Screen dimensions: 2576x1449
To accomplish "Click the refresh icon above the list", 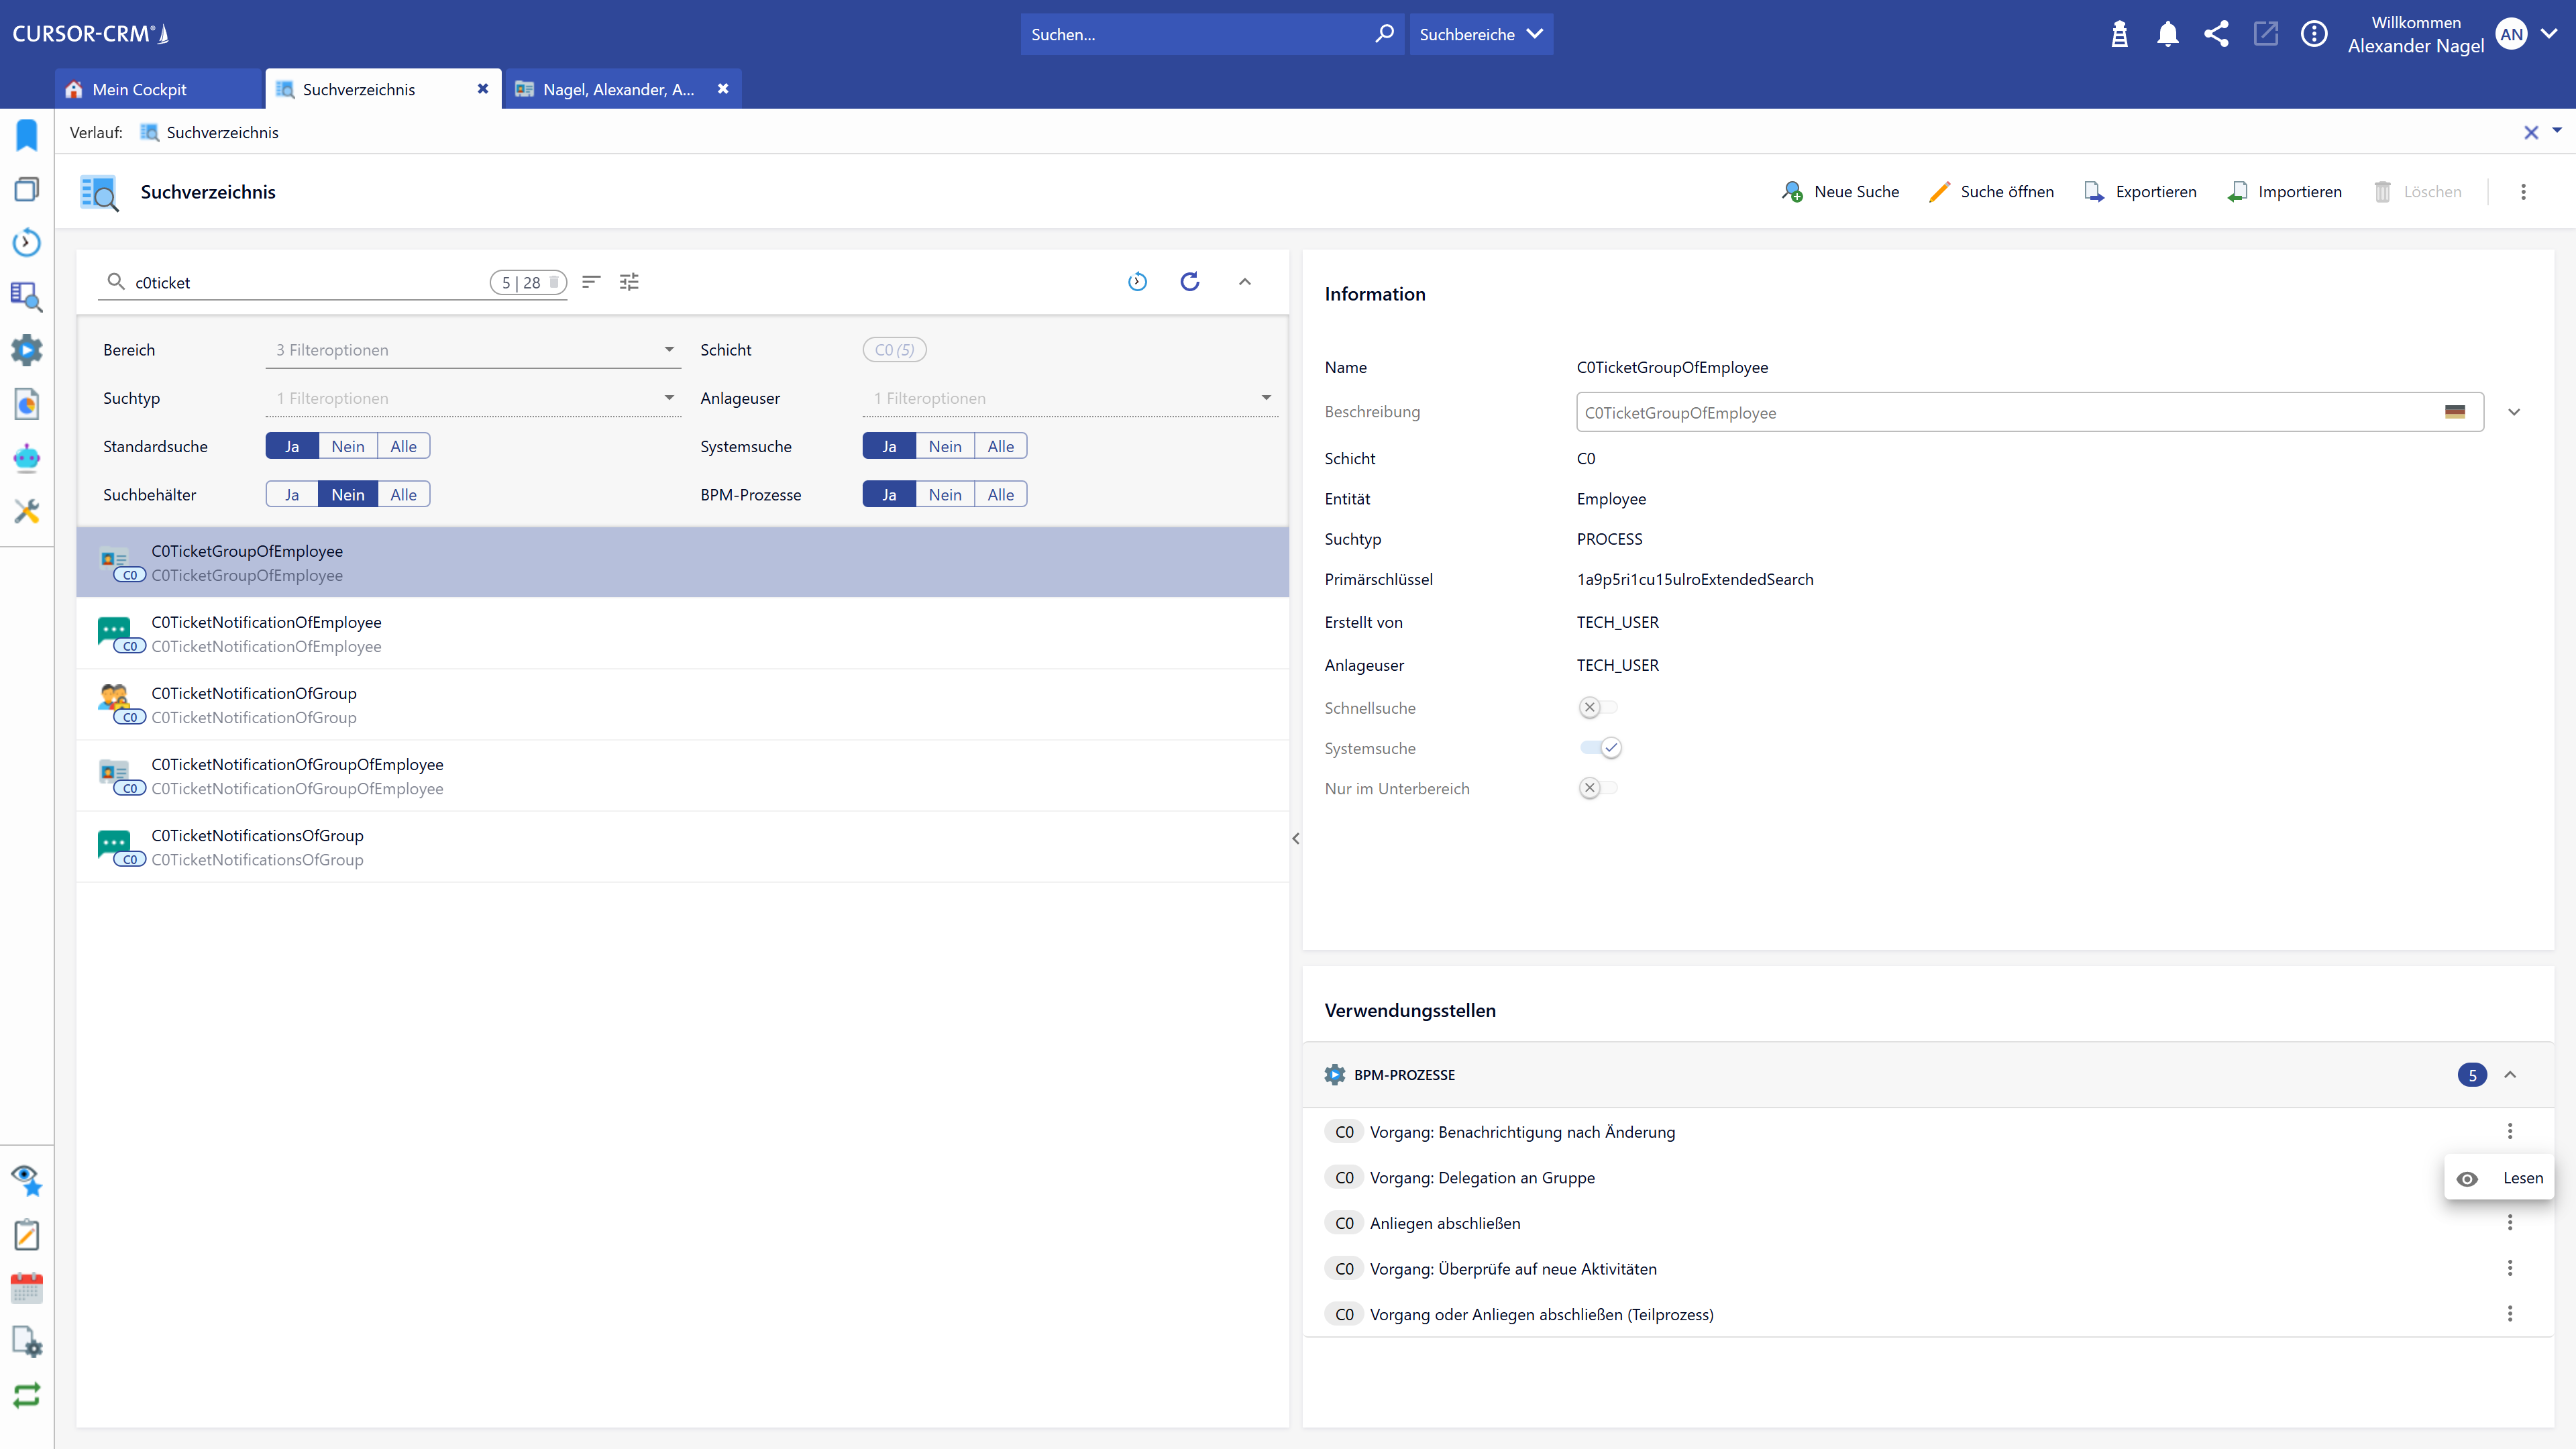I will pos(1189,282).
